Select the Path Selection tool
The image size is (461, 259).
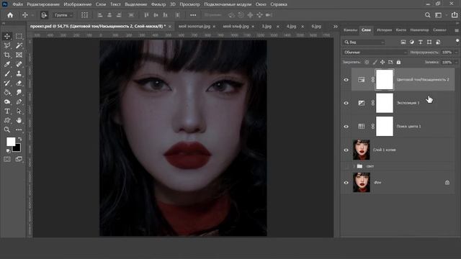point(19,112)
